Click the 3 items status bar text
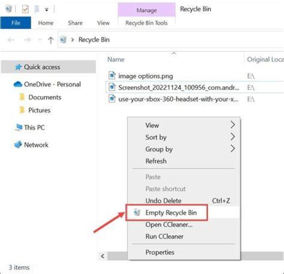Screen dimensions: 284x274 point(19,267)
